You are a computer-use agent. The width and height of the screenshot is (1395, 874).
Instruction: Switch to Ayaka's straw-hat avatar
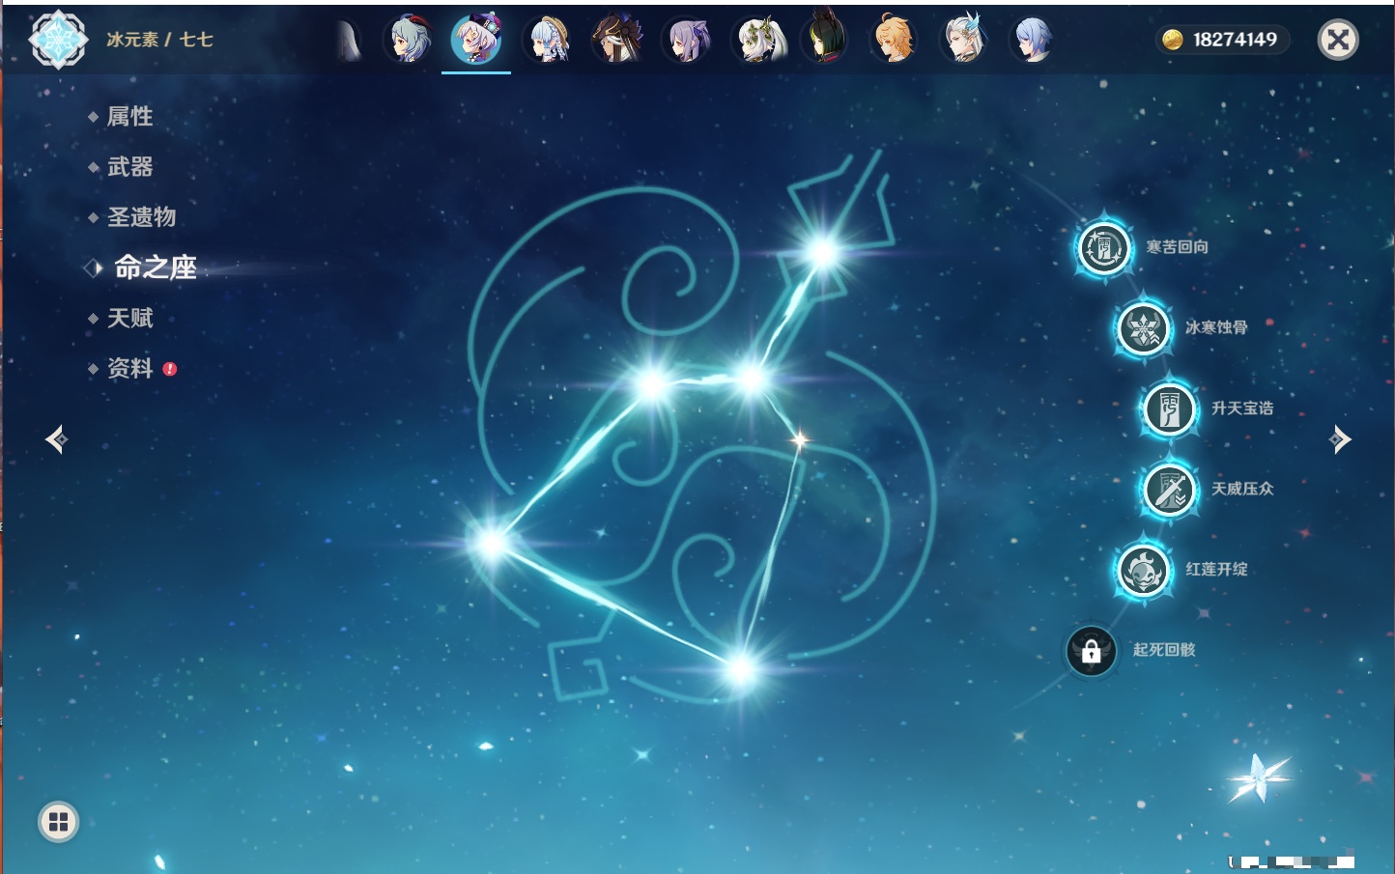click(546, 40)
